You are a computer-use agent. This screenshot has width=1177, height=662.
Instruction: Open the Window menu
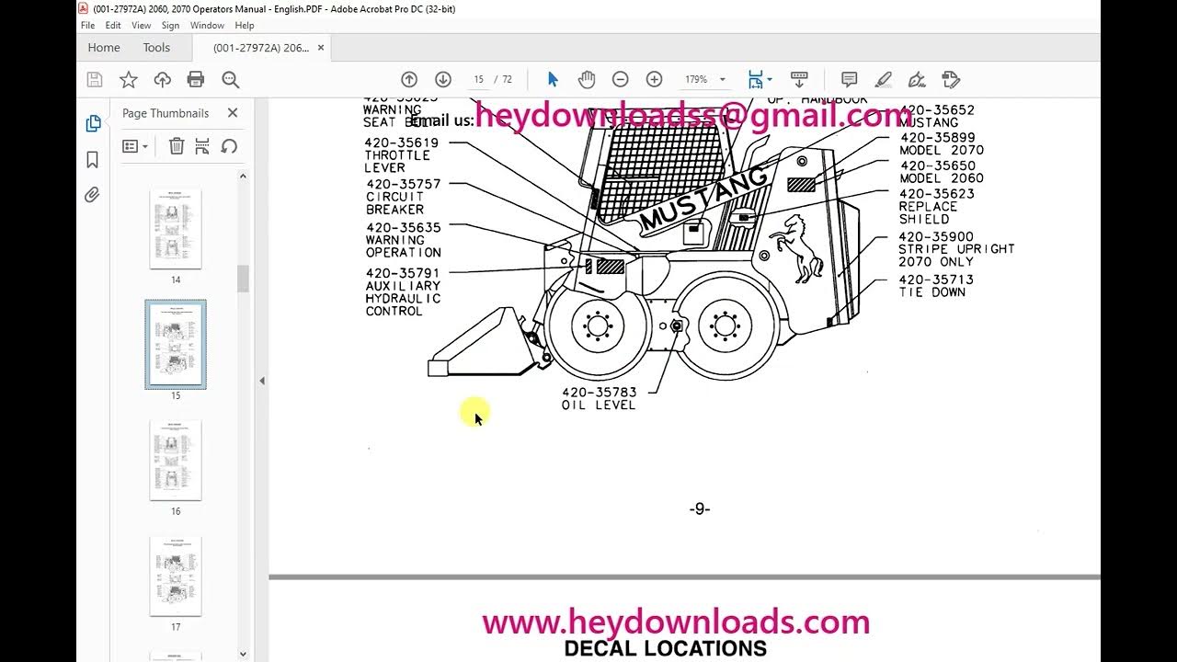pos(207,26)
